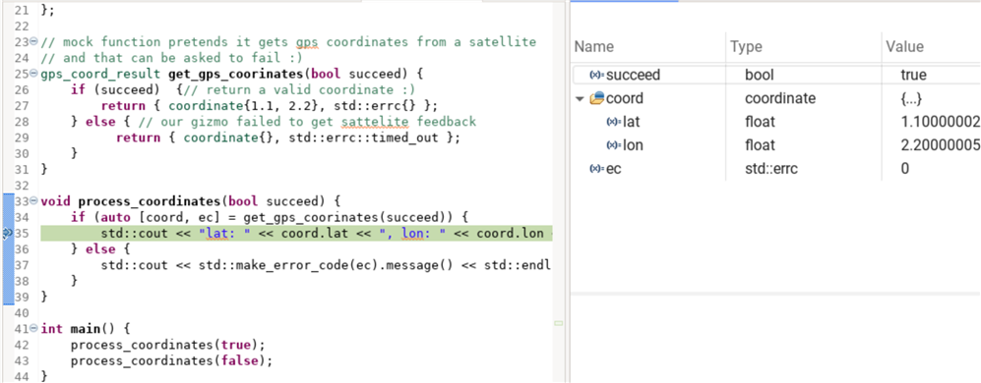Click the 'float' type cell of lat
This screenshot has height=383, width=981.
click(760, 122)
